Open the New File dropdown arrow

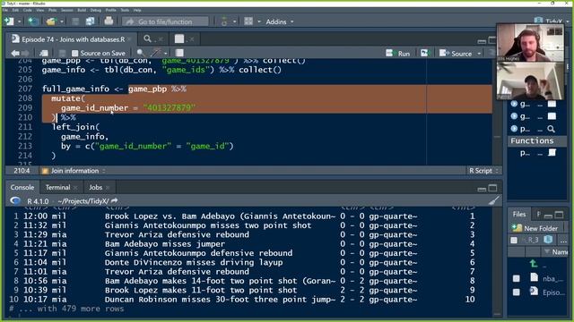pyautogui.click(x=19, y=21)
